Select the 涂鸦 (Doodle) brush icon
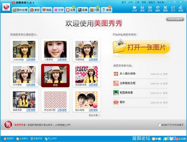Screen dimensions: 187x142 tap(181, 9)
